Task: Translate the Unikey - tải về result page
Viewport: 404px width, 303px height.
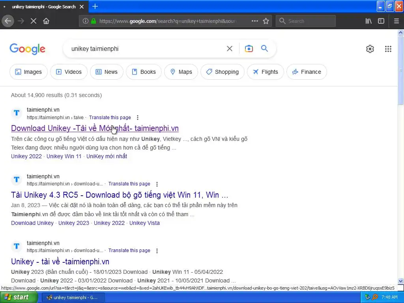Action: 129,251
